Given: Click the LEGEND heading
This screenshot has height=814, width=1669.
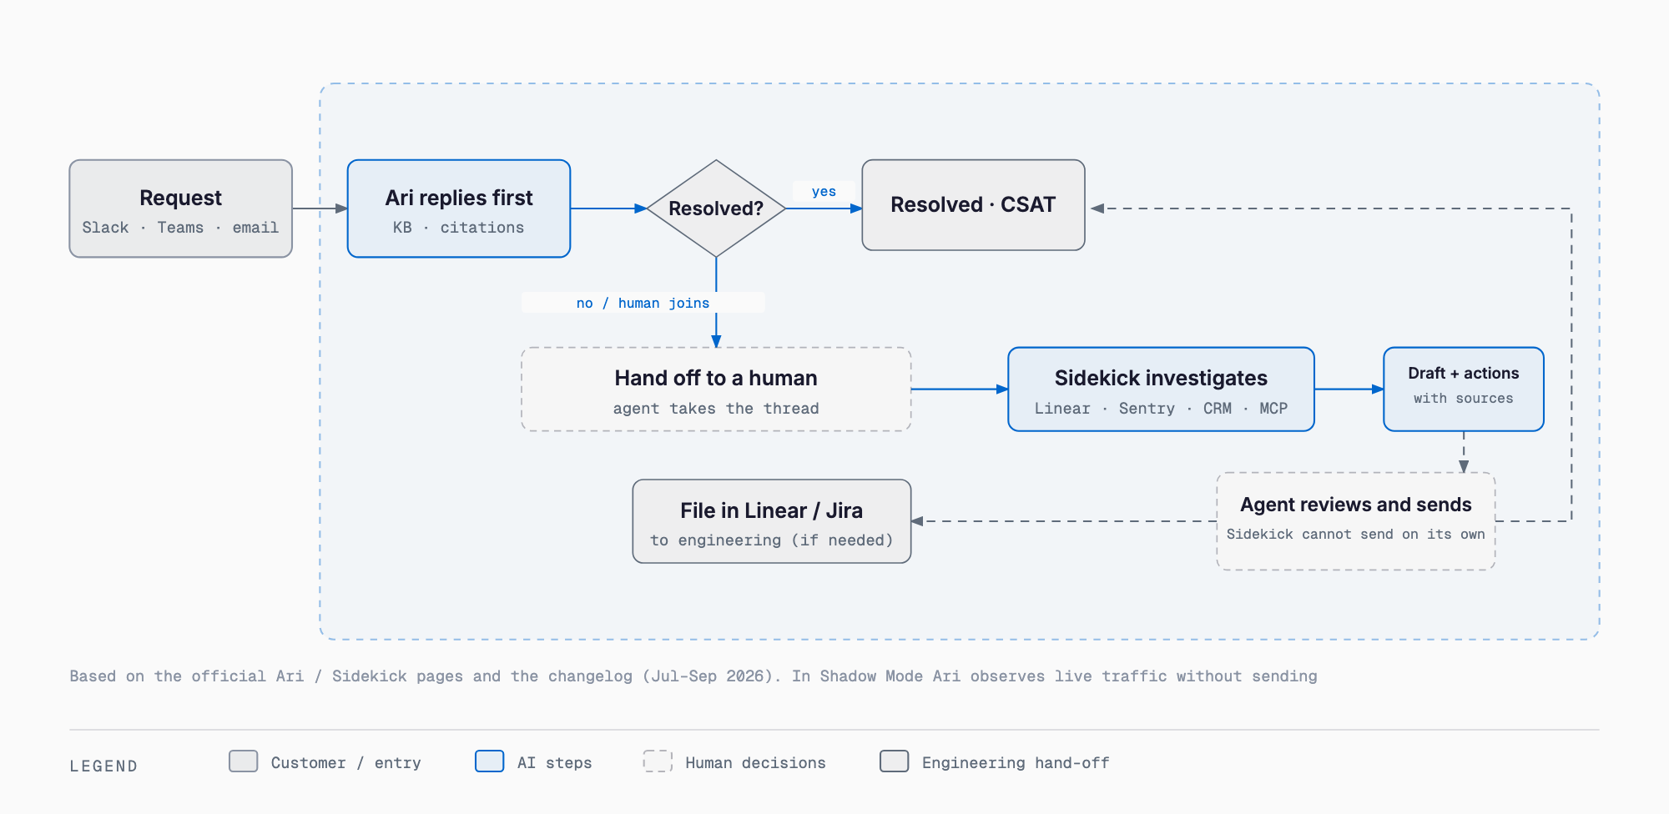Looking at the screenshot, I should (x=103, y=766).
